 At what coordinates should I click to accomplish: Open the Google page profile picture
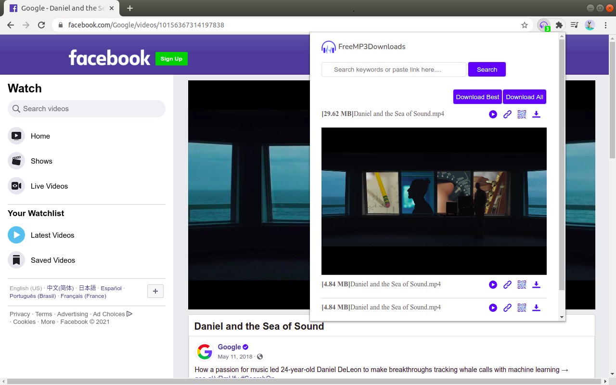point(205,352)
